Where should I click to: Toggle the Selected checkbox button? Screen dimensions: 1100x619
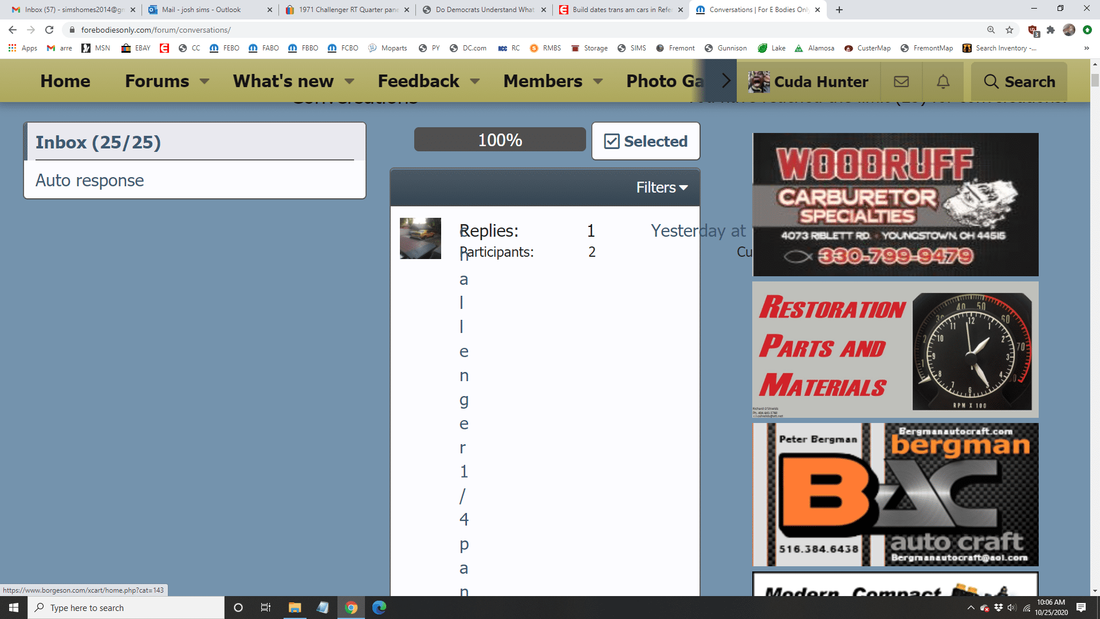point(646,141)
